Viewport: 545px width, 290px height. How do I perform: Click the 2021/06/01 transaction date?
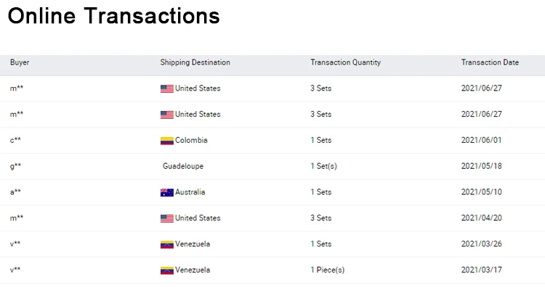pyautogui.click(x=482, y=141)
